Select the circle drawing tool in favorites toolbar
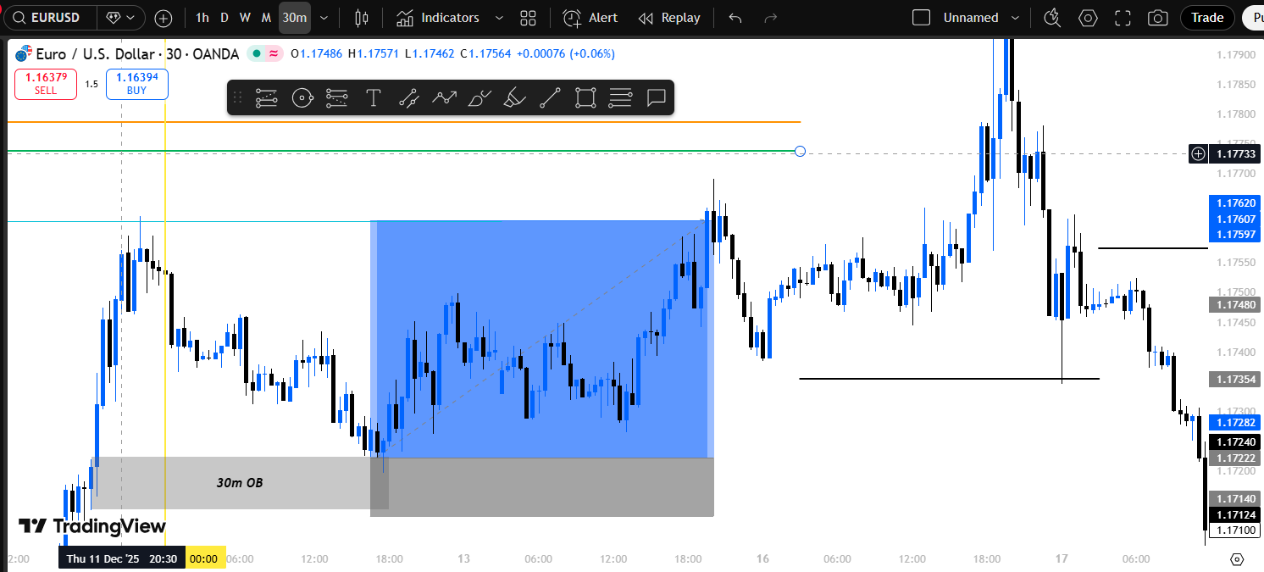The width and height of the screenshot is (1264, 572). 302,97
